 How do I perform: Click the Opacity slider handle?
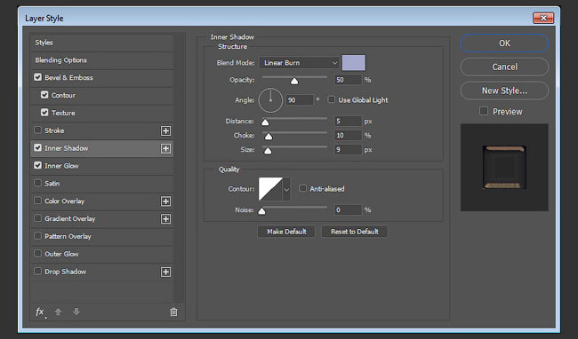click(x=294, y=81)
